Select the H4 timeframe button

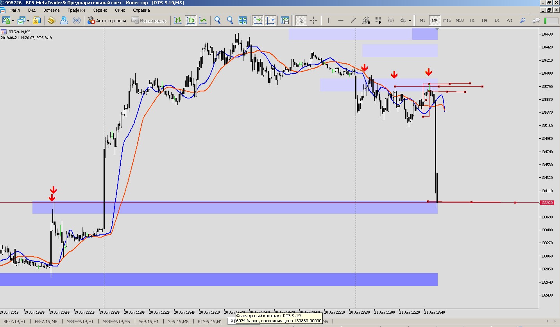pyautogui.click(x=485, y=20)
